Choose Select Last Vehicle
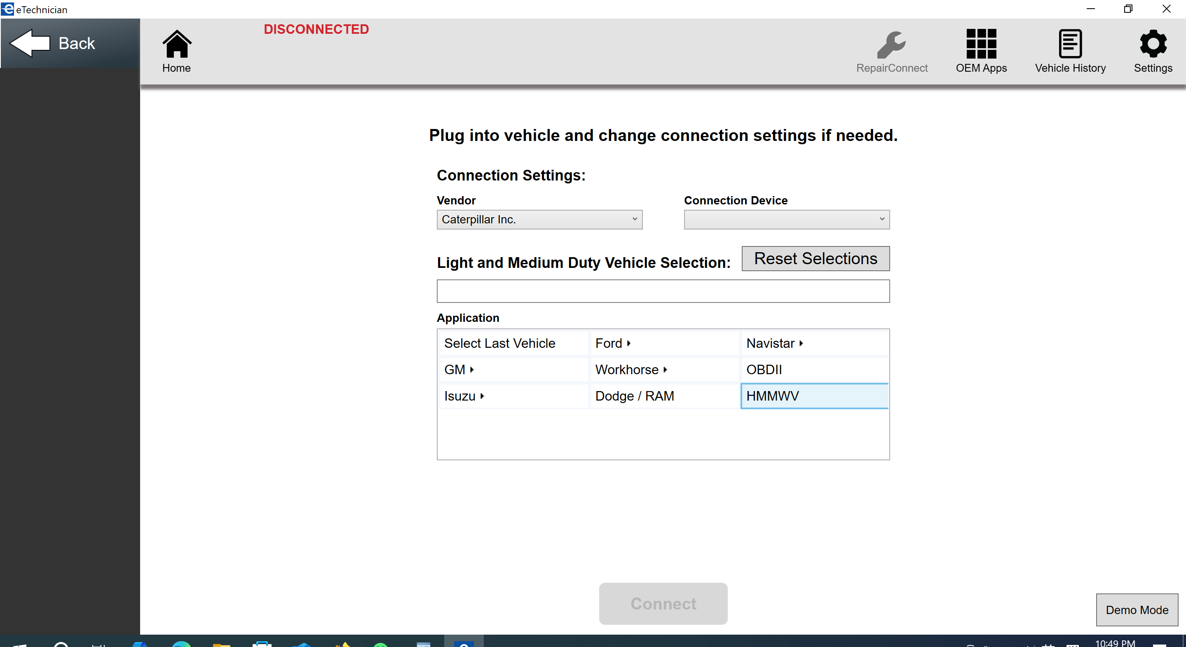This screenshot has height=647, width=1186. point(513,343)
